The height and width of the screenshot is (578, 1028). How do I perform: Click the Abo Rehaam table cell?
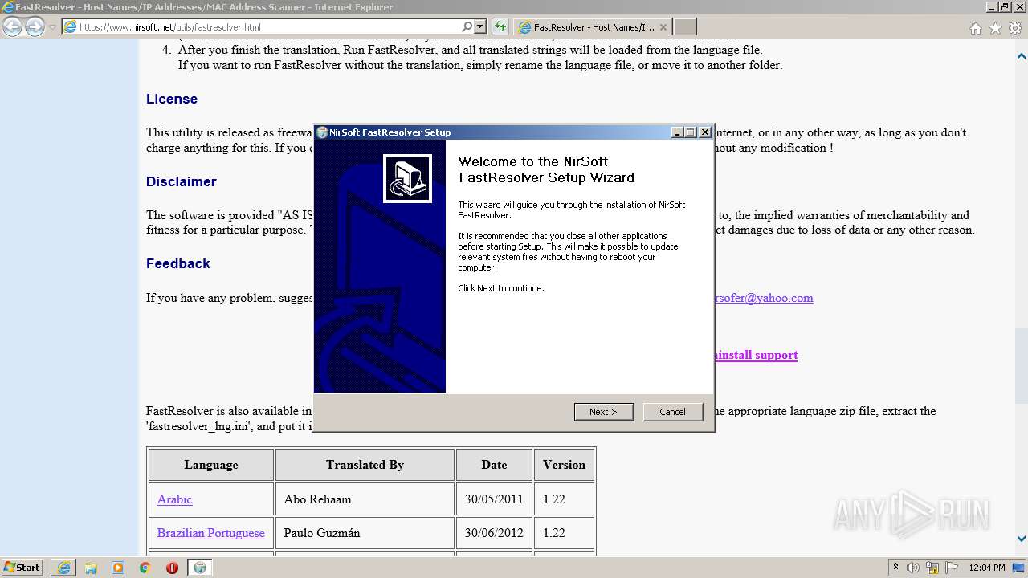(365, 499)
